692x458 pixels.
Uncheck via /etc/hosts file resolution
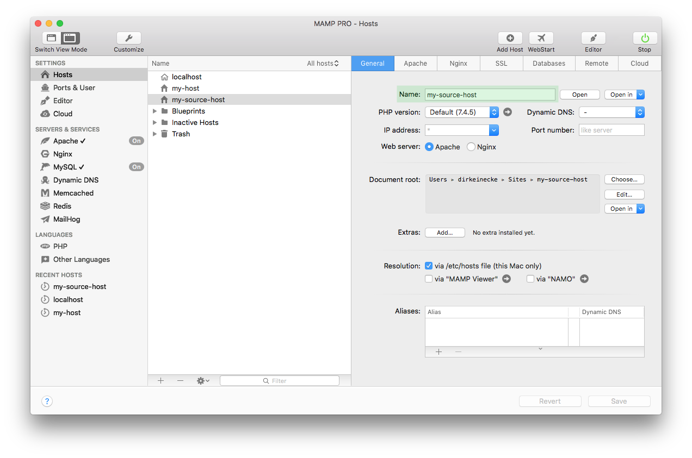429,266
